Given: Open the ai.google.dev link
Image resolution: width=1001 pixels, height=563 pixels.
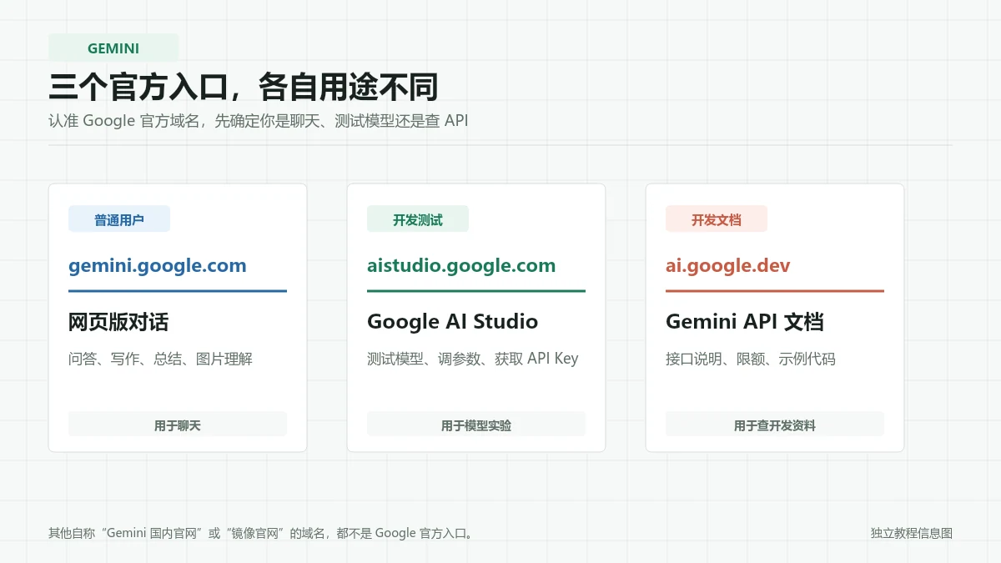Looking at the screenshot, I should coord(728,266).
